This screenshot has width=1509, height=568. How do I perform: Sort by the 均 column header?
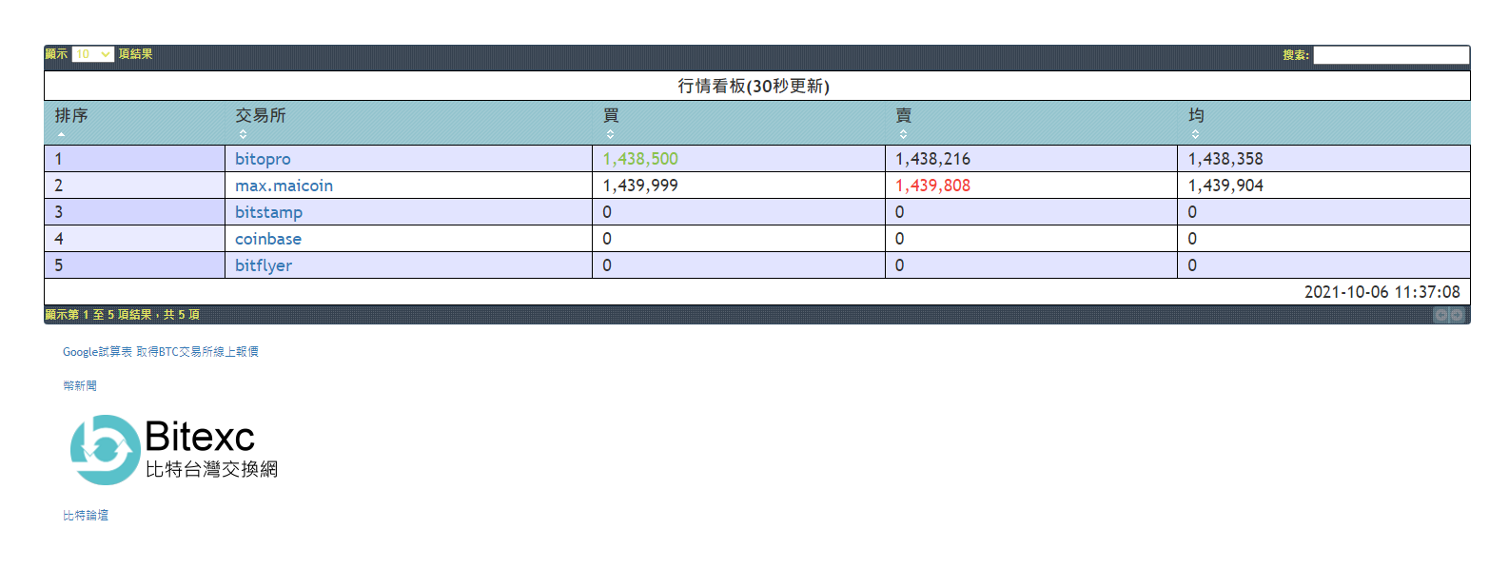tap(1323, 123)
